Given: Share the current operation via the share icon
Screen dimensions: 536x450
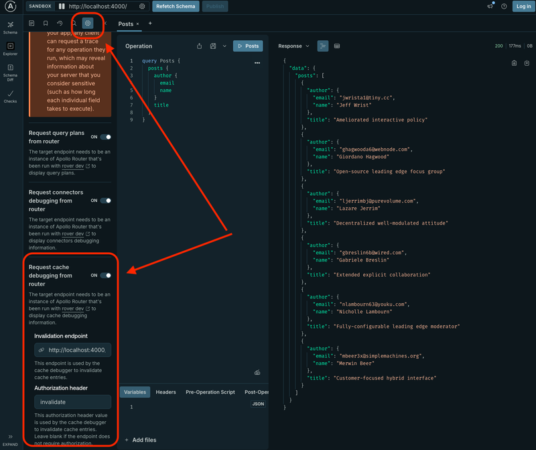Looking at the screenshot, I should click(199, 46).
